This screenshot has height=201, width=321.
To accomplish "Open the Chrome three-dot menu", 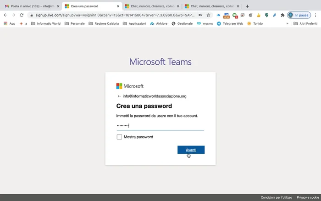I will (315, 15).
